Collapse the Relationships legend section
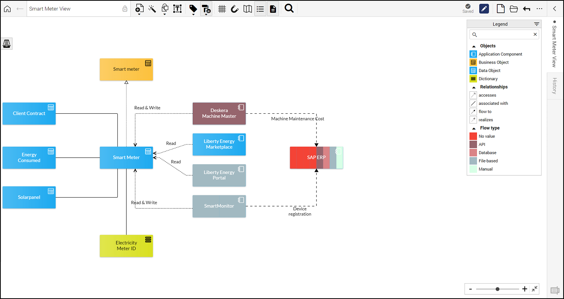 point(474,87)
